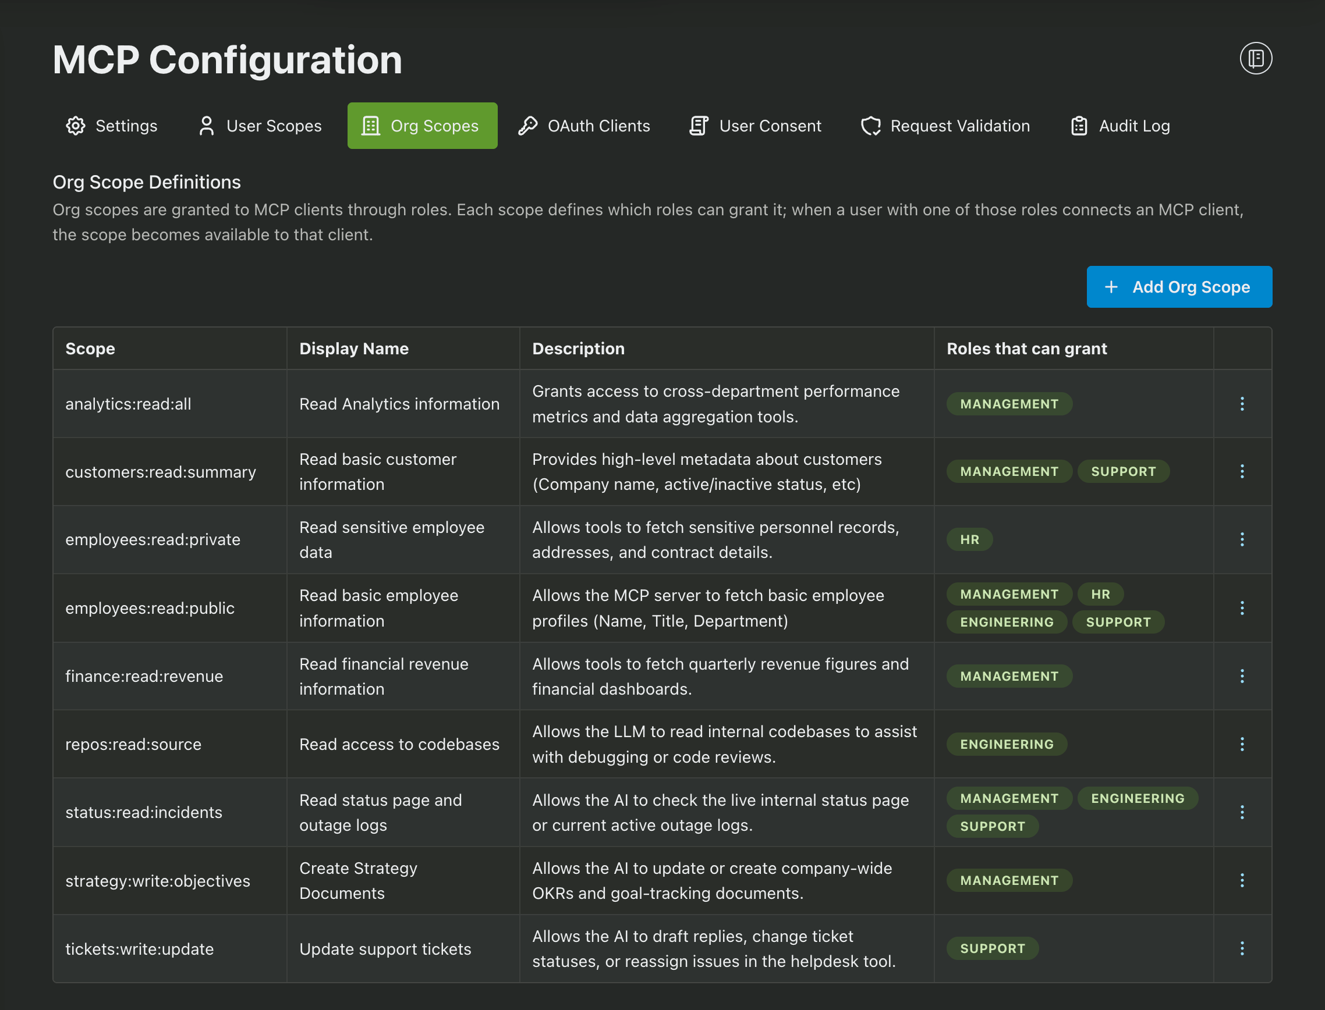Click the HR badge in employees:read:private row

tap(969, 539)
